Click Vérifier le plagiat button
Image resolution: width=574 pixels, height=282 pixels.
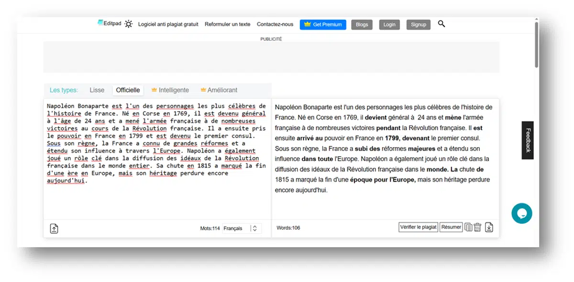tap(419, 228)
